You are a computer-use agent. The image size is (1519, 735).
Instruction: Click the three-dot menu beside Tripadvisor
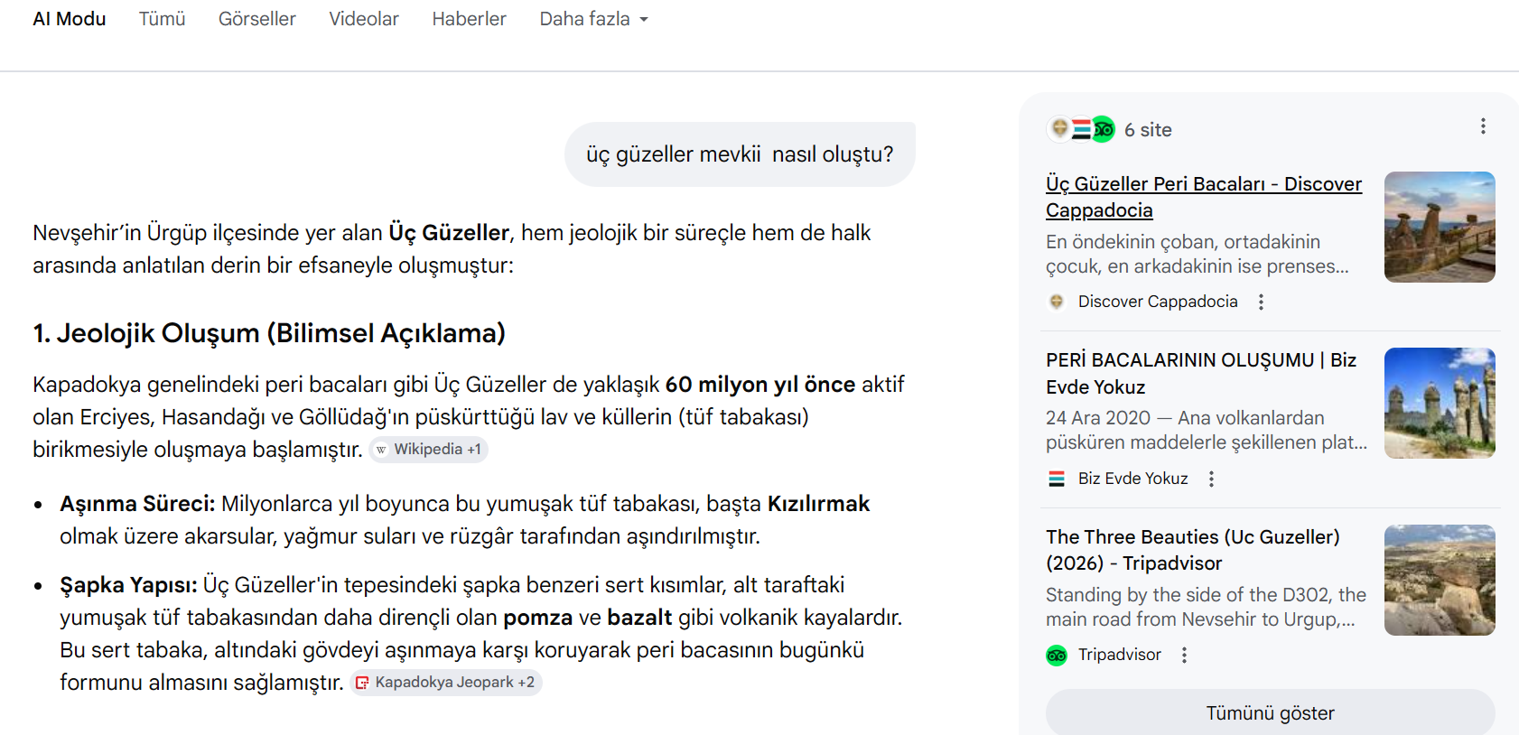click(1184, 655)
